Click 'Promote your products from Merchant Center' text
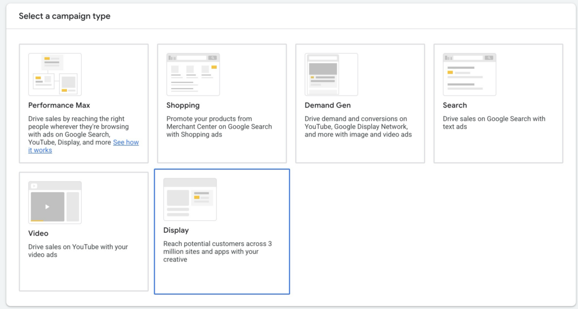The width and height of the screenshot is (578, 309). [219, 127]
